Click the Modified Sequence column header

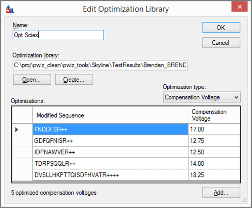pos(110,115)
